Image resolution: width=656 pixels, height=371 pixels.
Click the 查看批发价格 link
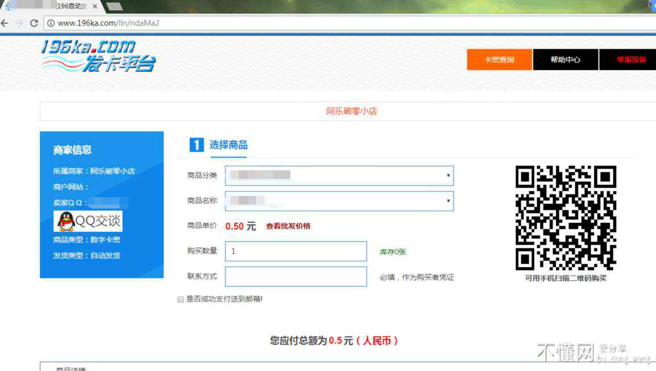[x=288, y=226]
